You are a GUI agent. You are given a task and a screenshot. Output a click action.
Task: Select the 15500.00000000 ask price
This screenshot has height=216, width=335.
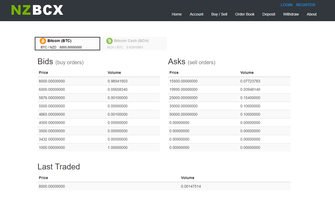coord(183,81)
